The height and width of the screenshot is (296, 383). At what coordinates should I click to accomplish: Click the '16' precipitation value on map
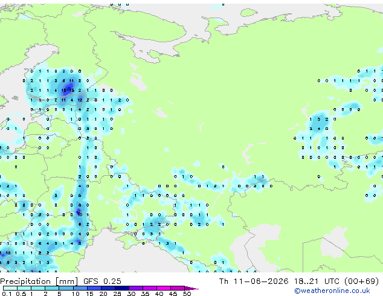tap(63, 91)
